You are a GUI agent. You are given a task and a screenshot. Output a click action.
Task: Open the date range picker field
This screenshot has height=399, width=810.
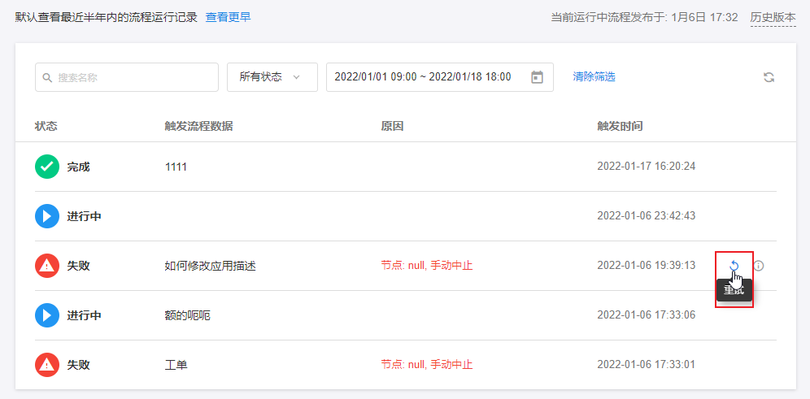tap(423, 77)
